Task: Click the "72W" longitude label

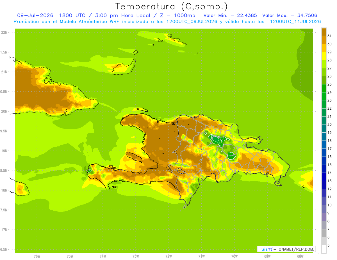Action: coord(168,256)
